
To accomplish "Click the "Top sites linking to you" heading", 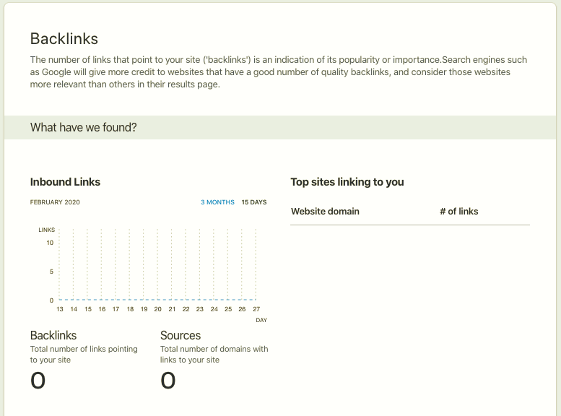I will point(347,182).
